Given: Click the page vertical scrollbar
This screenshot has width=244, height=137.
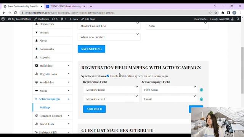Looking at the screenshot, I should (x=242, y=70).
